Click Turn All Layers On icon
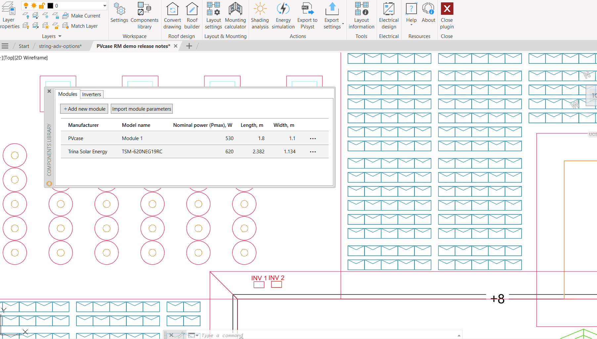Screen dimensions: 597x339 pos(26,26)
